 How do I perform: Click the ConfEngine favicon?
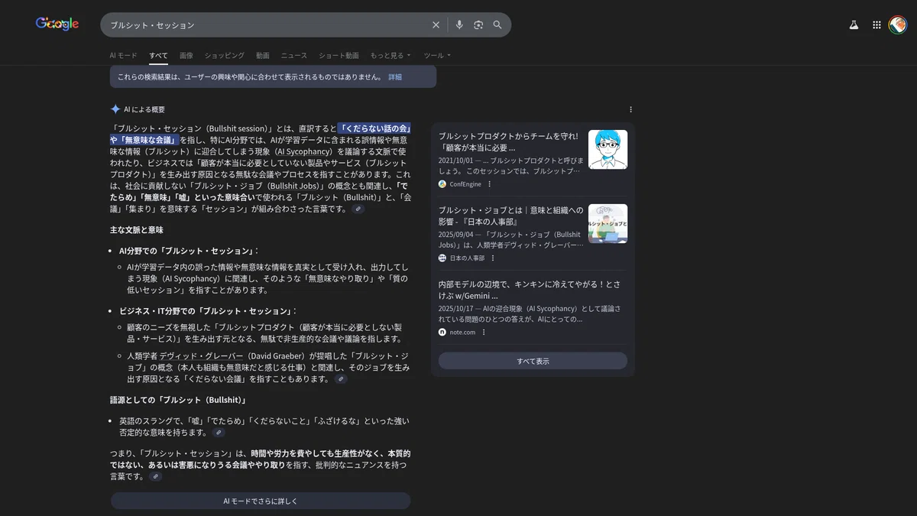click(442, 184)
